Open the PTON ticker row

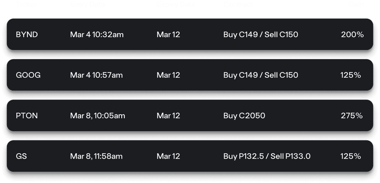tap(27, 116)
